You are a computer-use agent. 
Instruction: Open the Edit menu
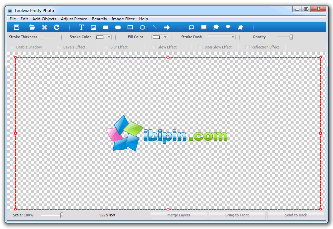(24, 19)
